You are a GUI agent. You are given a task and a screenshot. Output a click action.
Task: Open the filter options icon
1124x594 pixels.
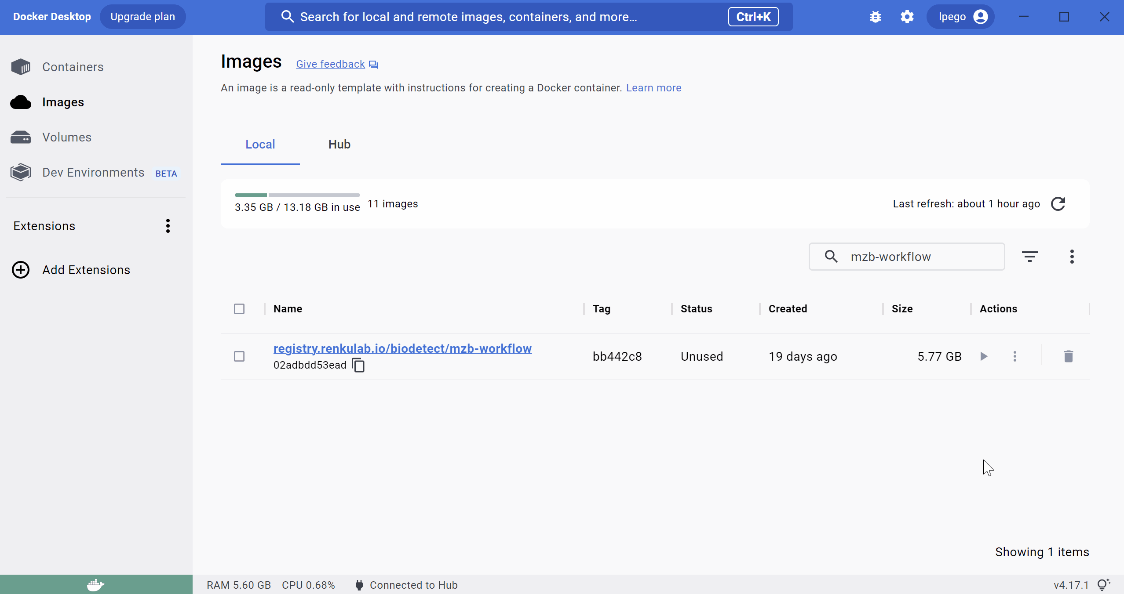1030,257
